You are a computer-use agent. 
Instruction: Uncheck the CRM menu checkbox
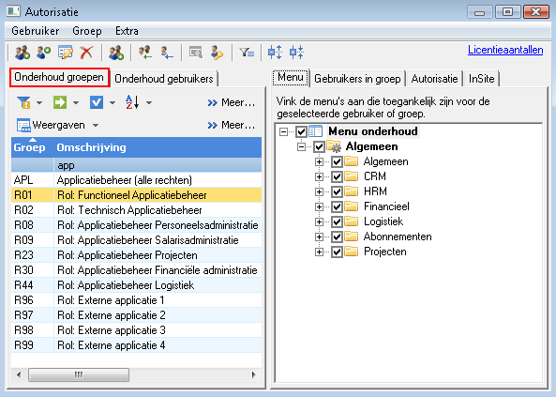[337, 176]
